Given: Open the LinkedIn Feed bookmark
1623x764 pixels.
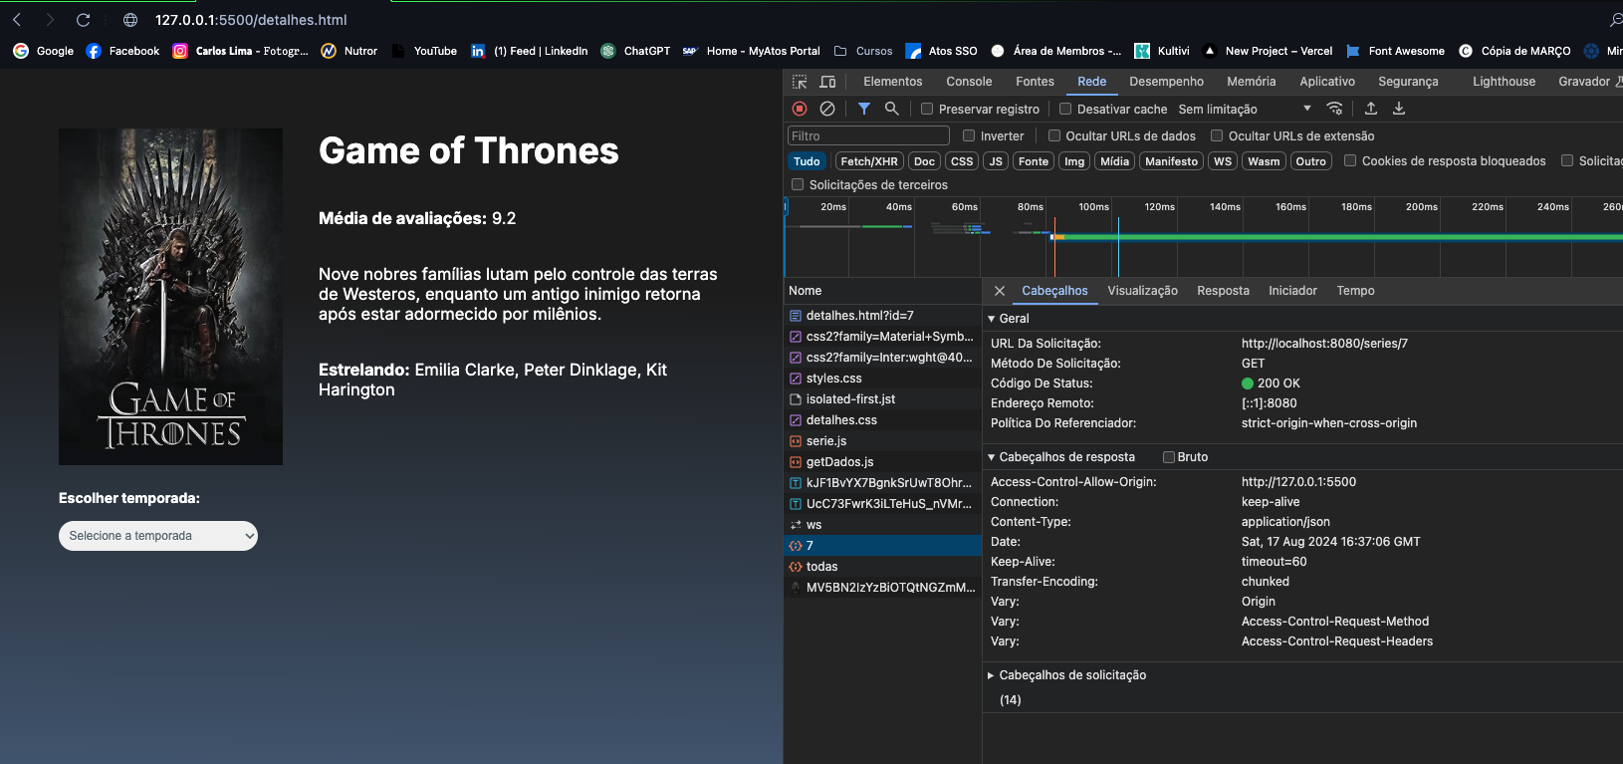Looking at the screenshot, I should [529, 51].
